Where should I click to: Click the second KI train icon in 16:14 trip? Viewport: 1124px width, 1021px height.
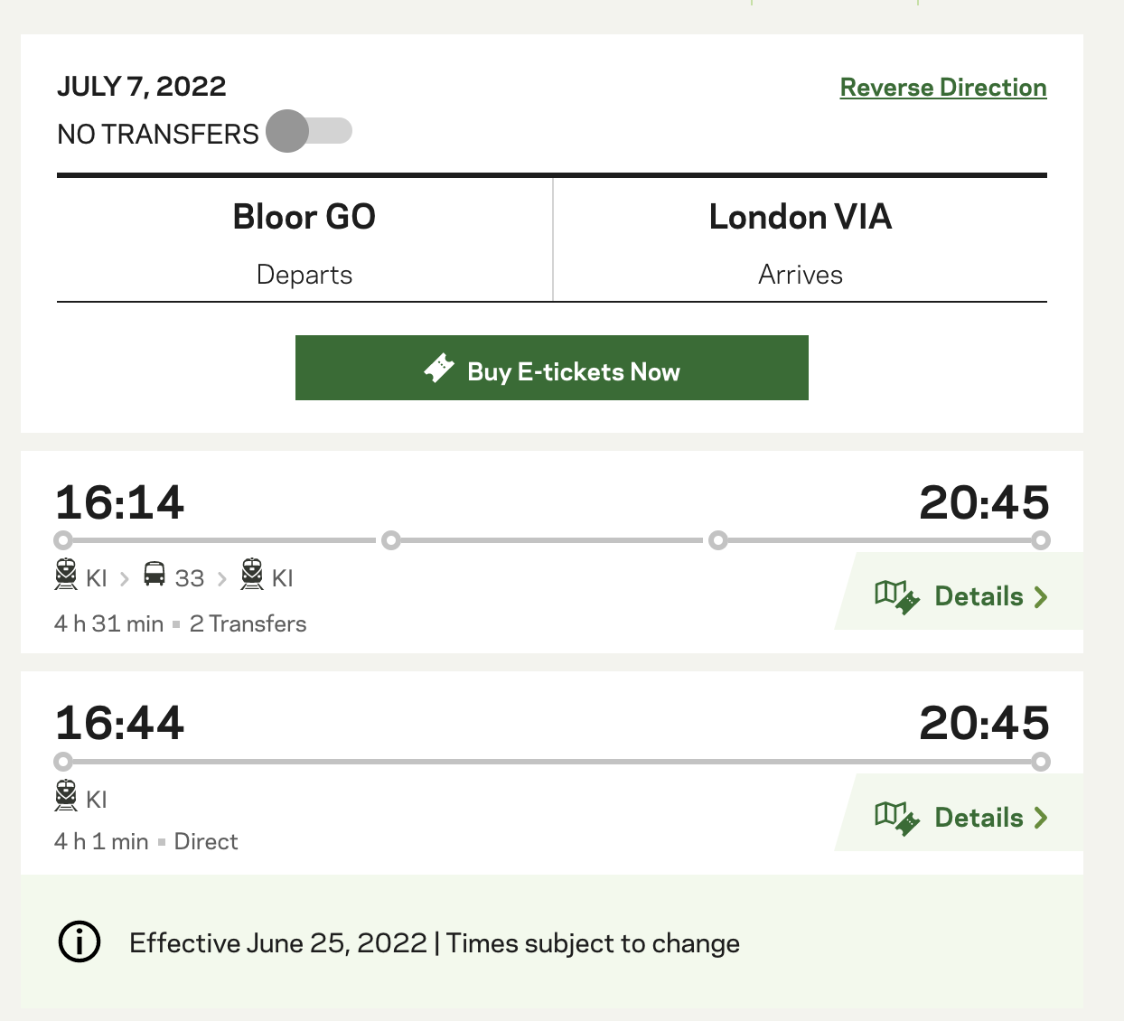pos(252,575)
